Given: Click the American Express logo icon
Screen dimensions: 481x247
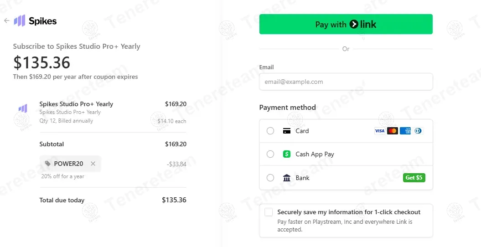Looking at the screenshot, I should 405,131.
